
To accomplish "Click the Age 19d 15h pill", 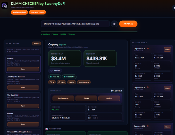I will (55, 71).
